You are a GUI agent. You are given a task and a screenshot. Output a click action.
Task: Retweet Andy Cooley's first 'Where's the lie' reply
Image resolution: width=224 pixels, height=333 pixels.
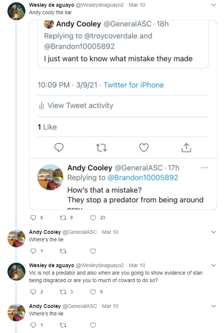pyautogui.click(x=63, y=251)
